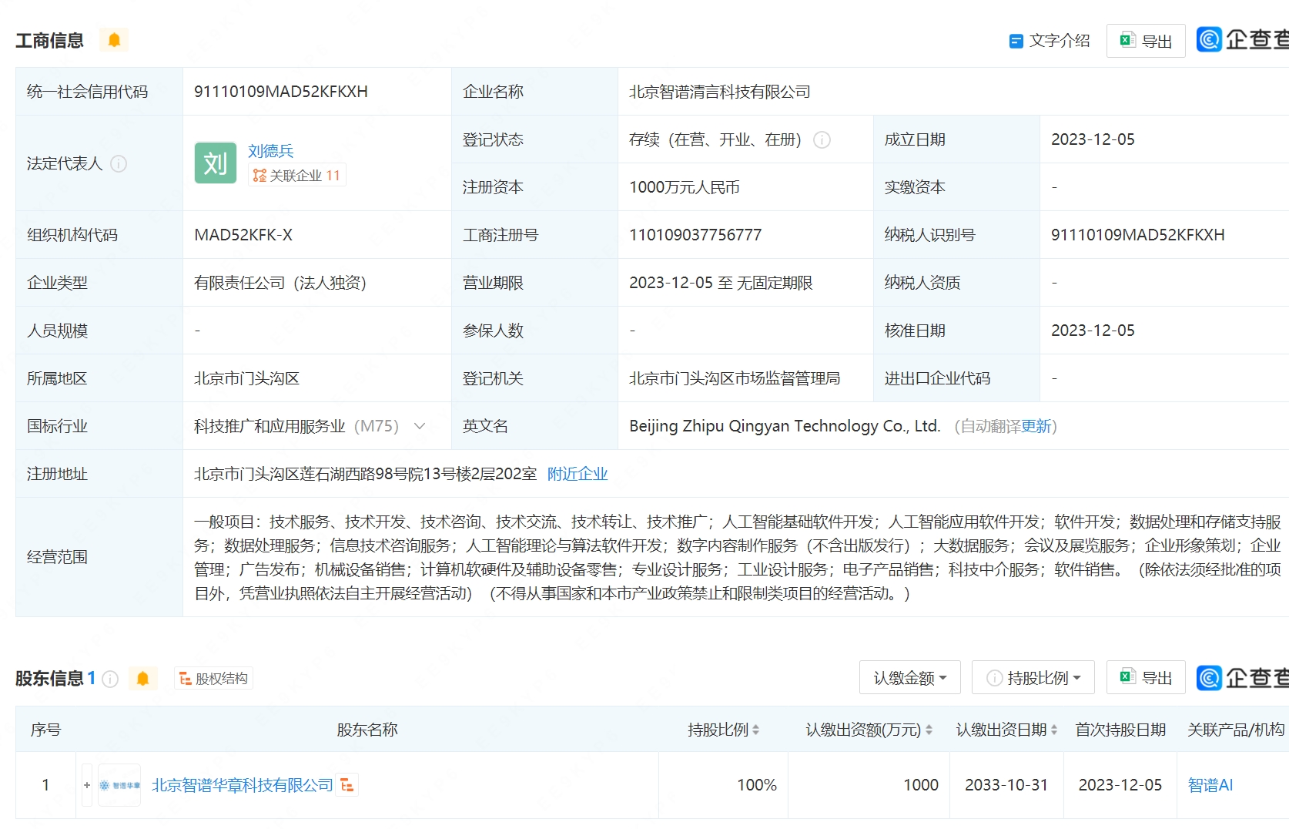Export 工商信息 with the 导出 button
Image resolution: width=1289 pixels, height=829 pixels.
pyautogui.click(x=1146, y=41)
